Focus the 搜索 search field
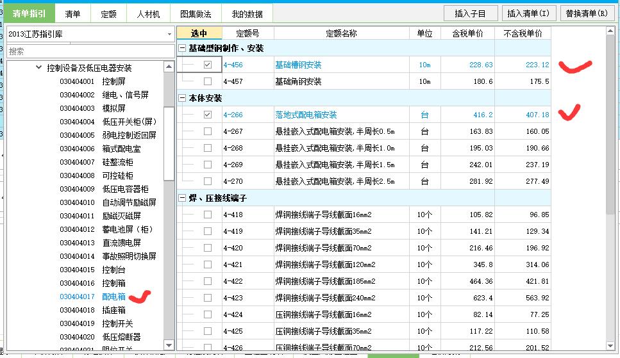 [90, 51]
